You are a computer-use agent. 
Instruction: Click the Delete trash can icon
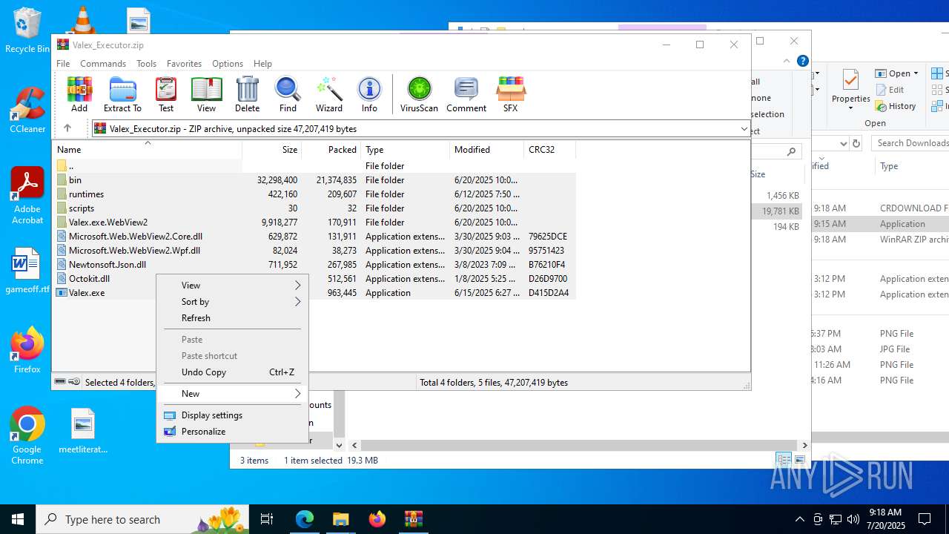coord(247,94)
